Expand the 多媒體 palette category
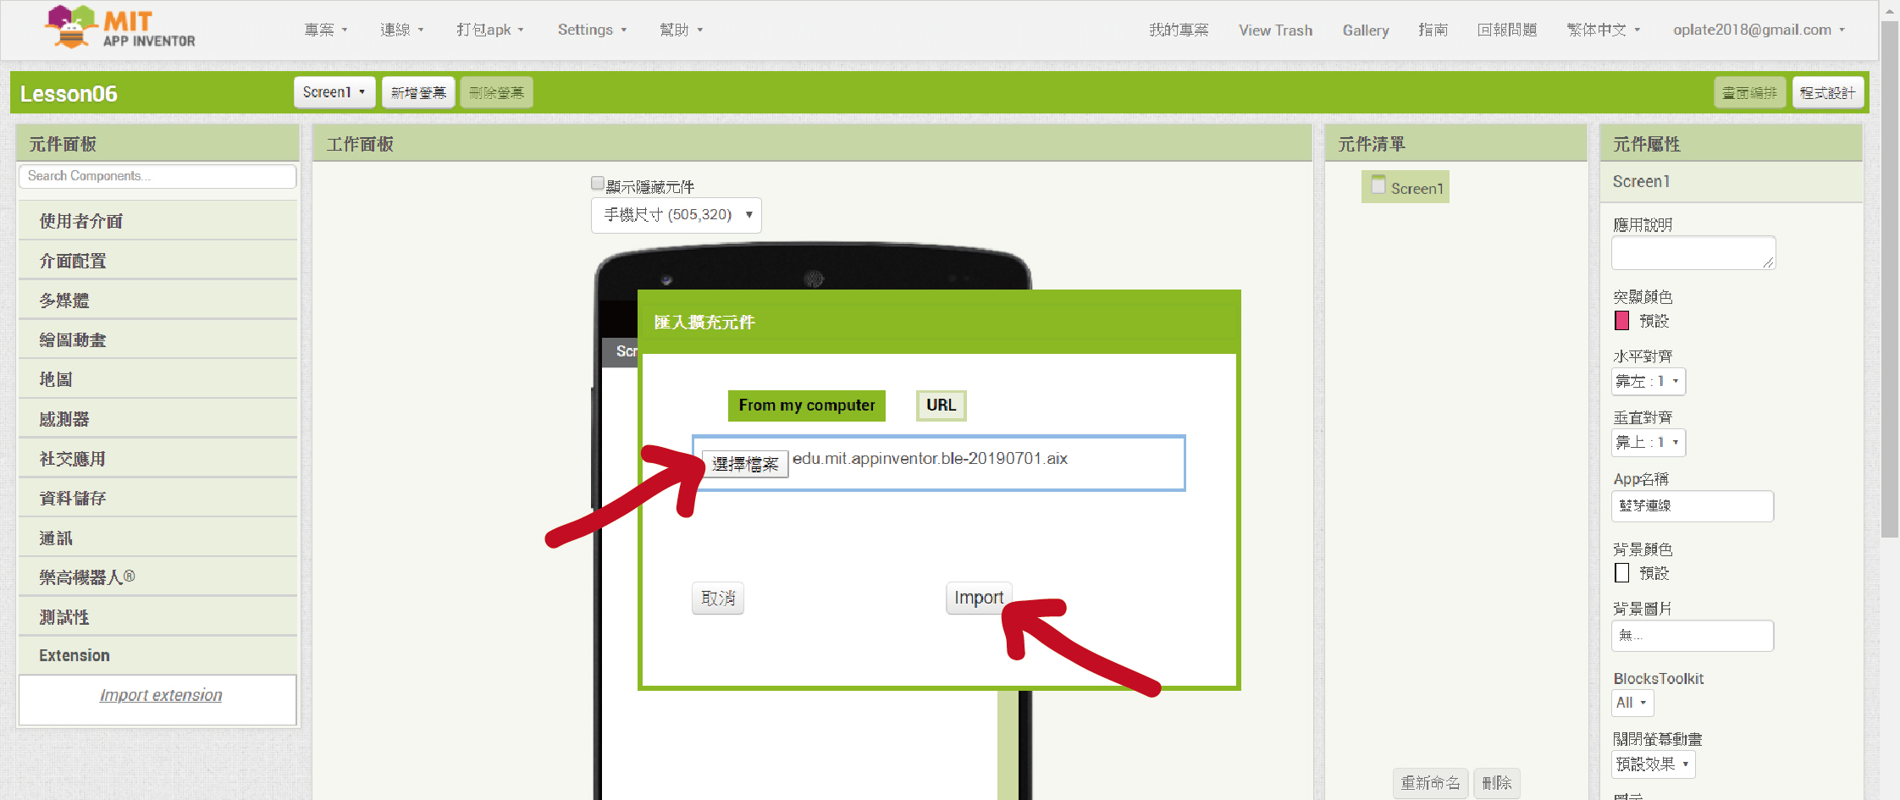The image size is (1900, 800). [x=157, y=300]
